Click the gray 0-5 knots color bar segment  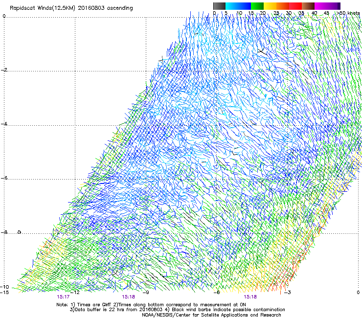tap(219, 6)
